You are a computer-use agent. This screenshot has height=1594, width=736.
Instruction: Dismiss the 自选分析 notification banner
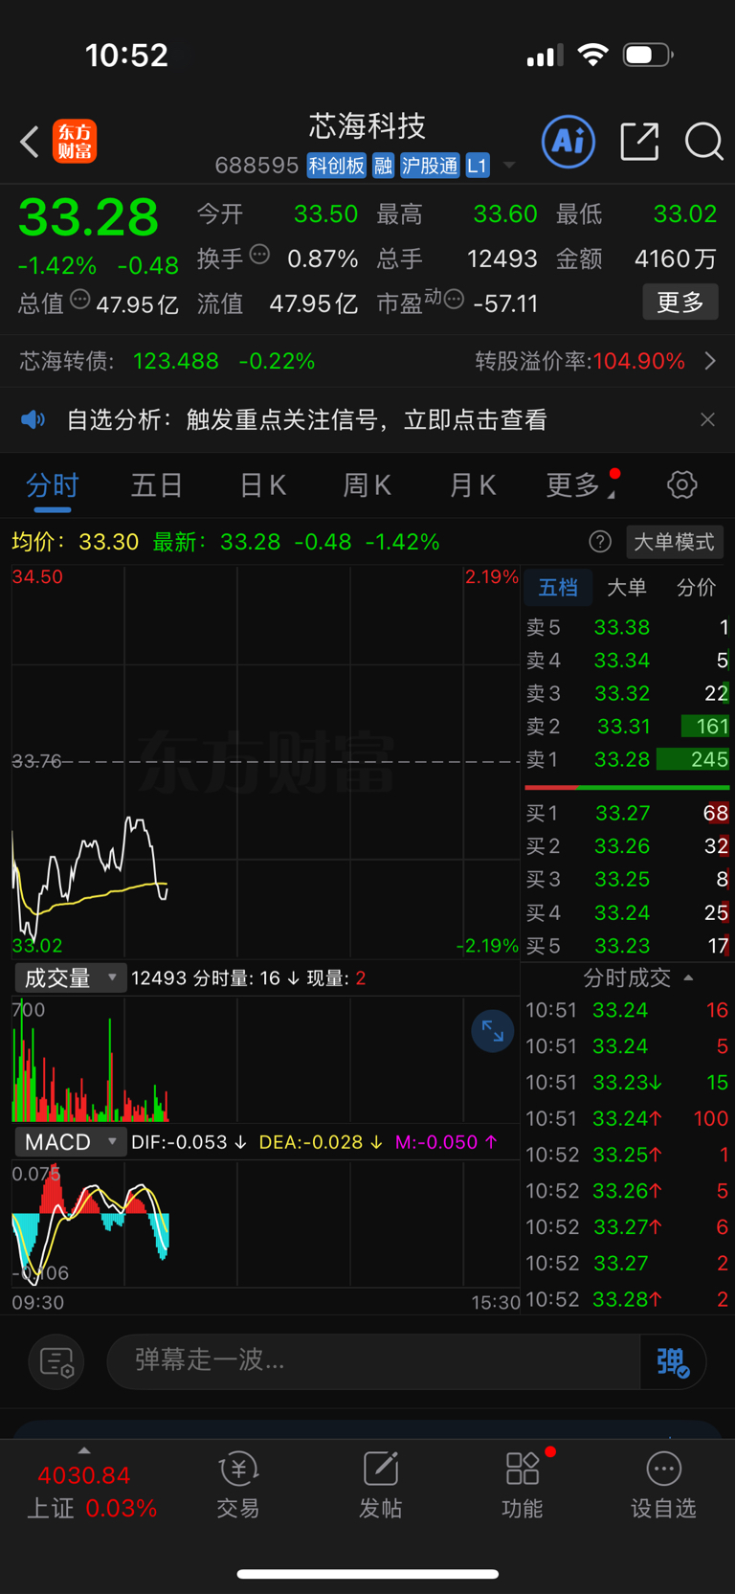pos(707,419)
